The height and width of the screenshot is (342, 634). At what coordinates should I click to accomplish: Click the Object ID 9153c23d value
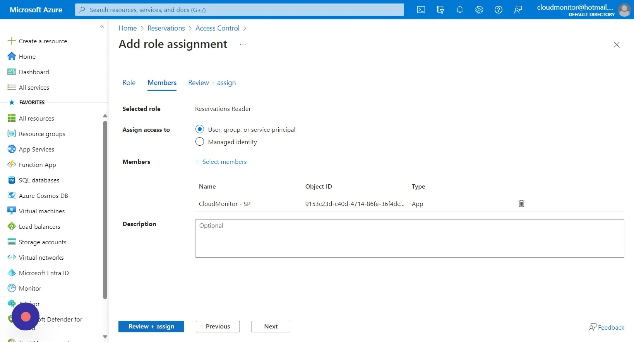point(355,204)
